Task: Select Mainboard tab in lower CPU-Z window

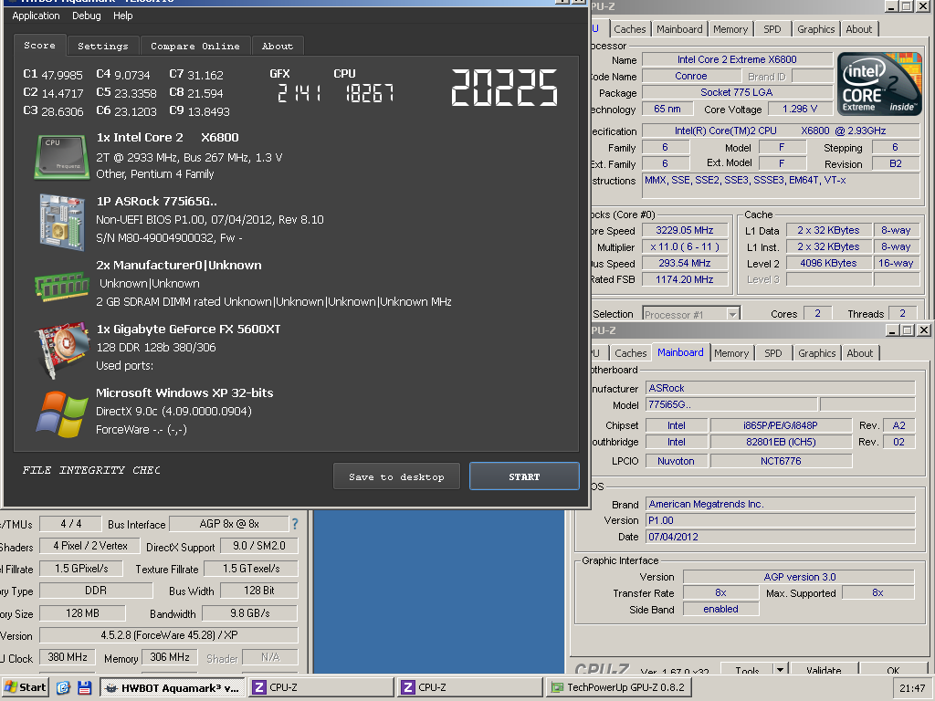Action: (x=680, y=352)
